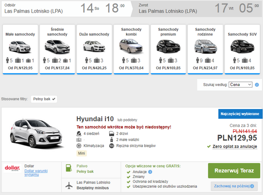Click the info icon on Zachowaj na później
263x195 pixels.
(x=252, y=186)
